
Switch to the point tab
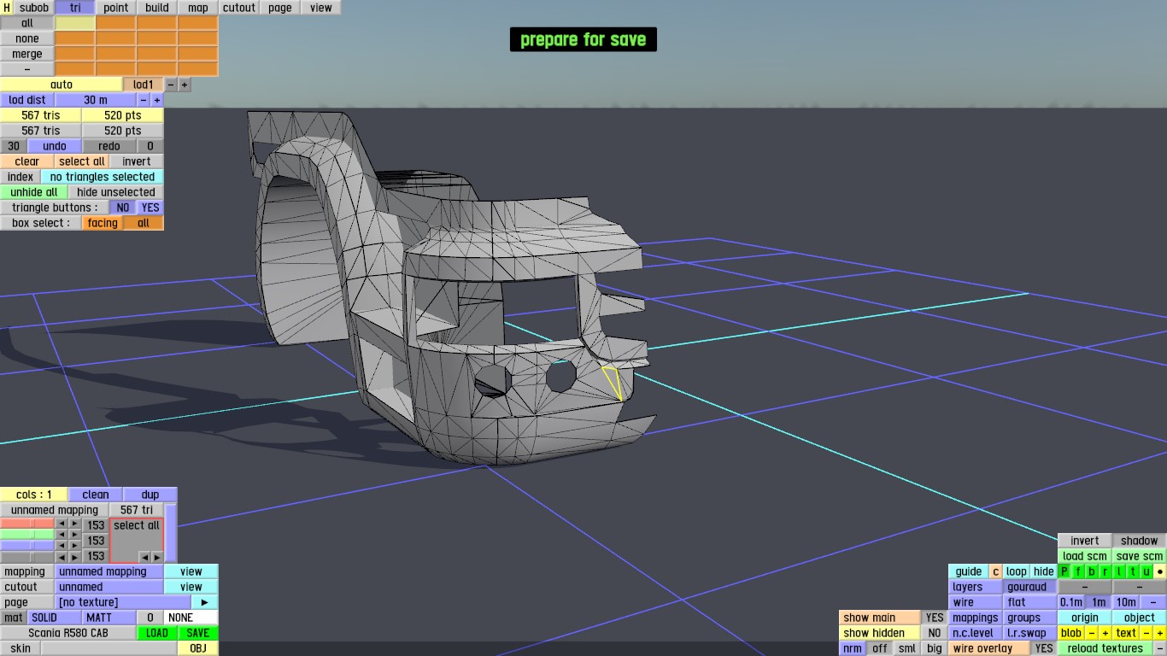tap(116, 8)
